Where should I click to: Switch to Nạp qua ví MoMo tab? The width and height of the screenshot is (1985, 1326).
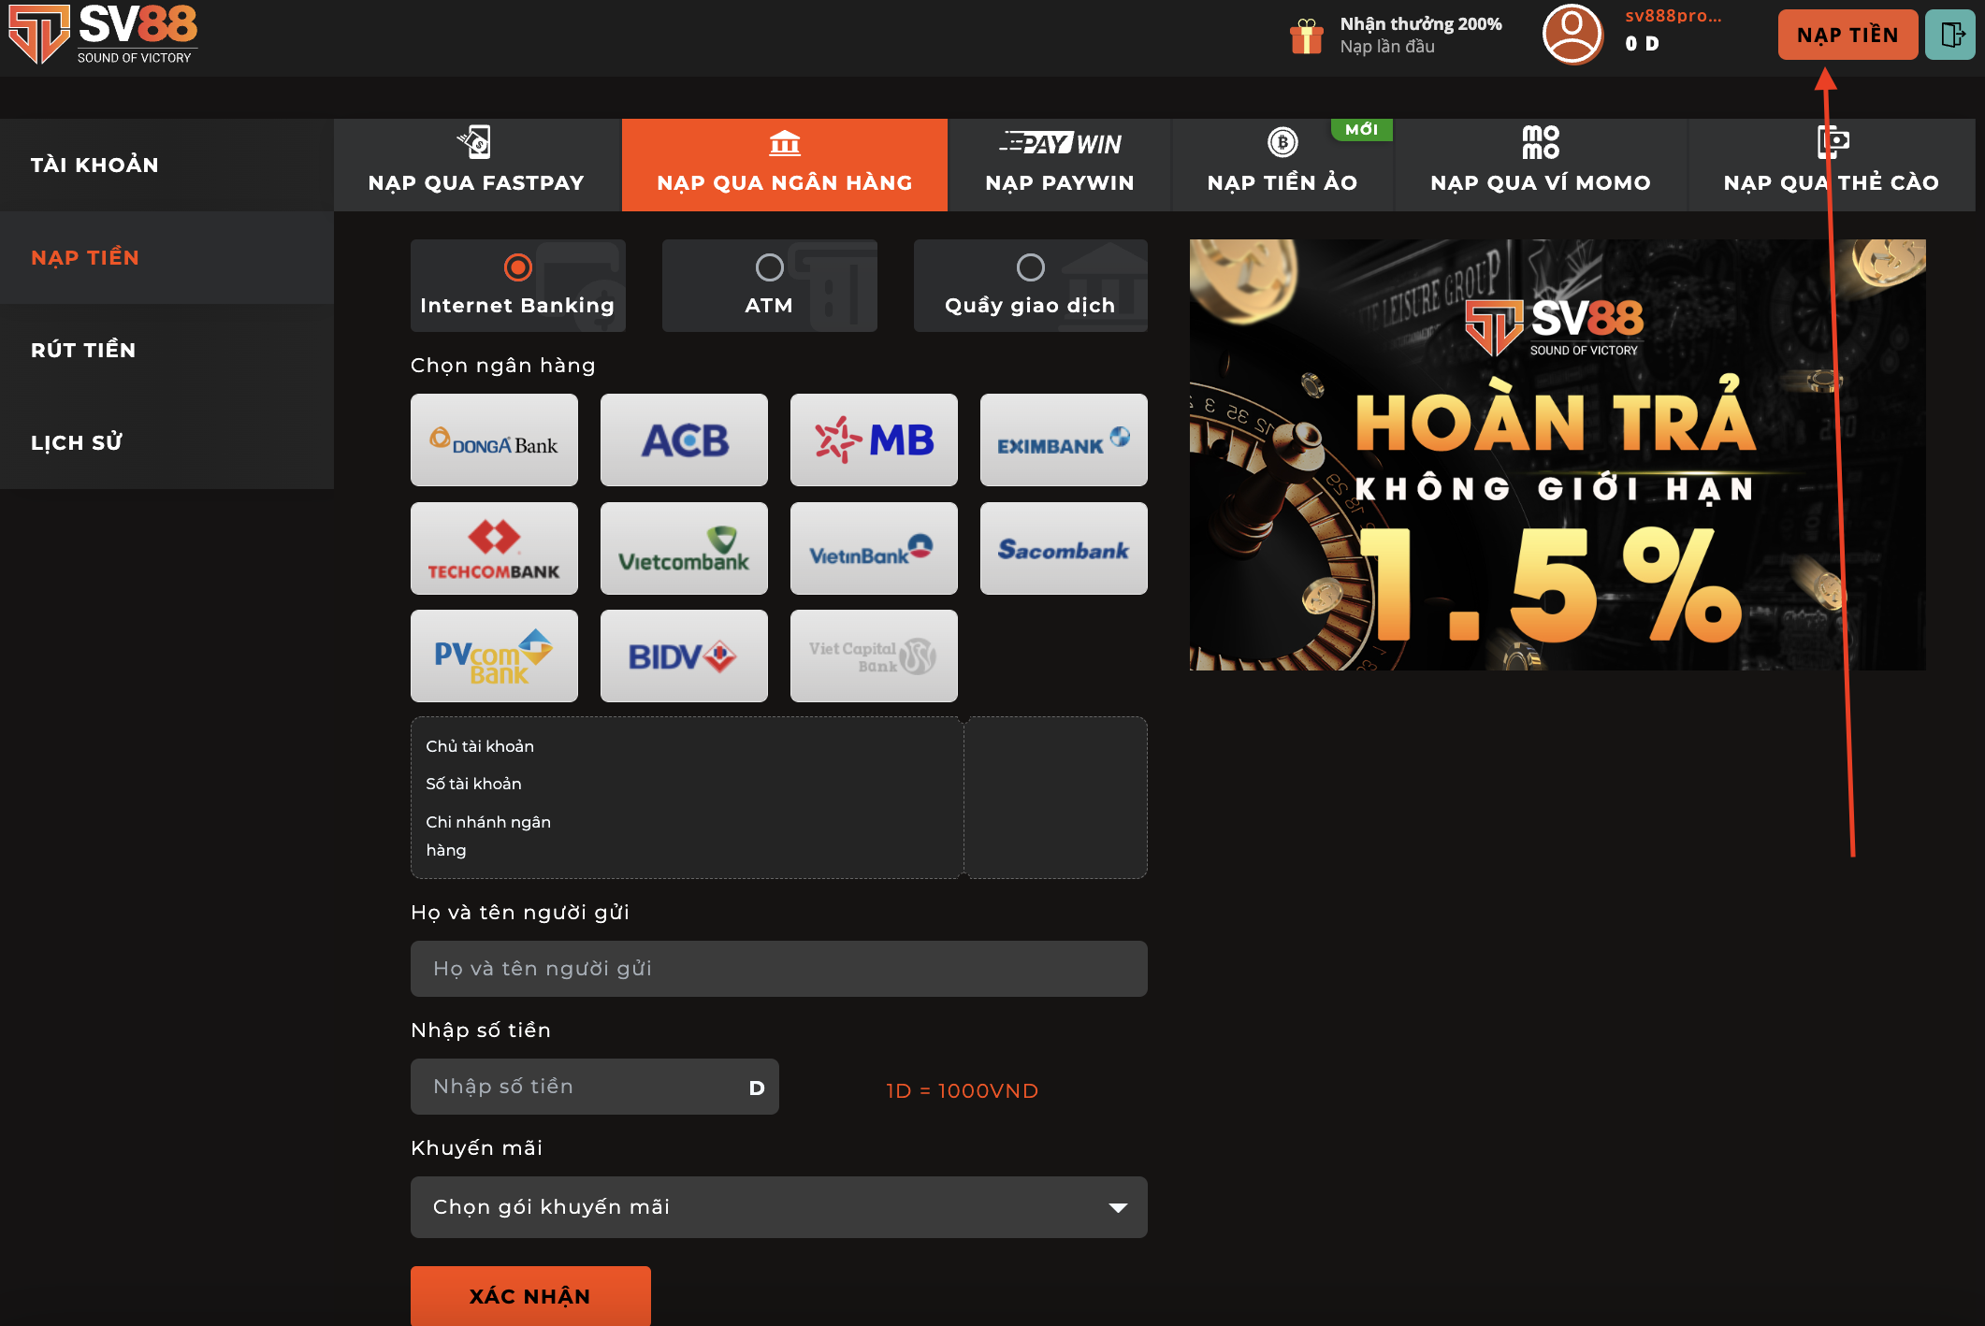pyautogui.click(x=1541, y=165)
